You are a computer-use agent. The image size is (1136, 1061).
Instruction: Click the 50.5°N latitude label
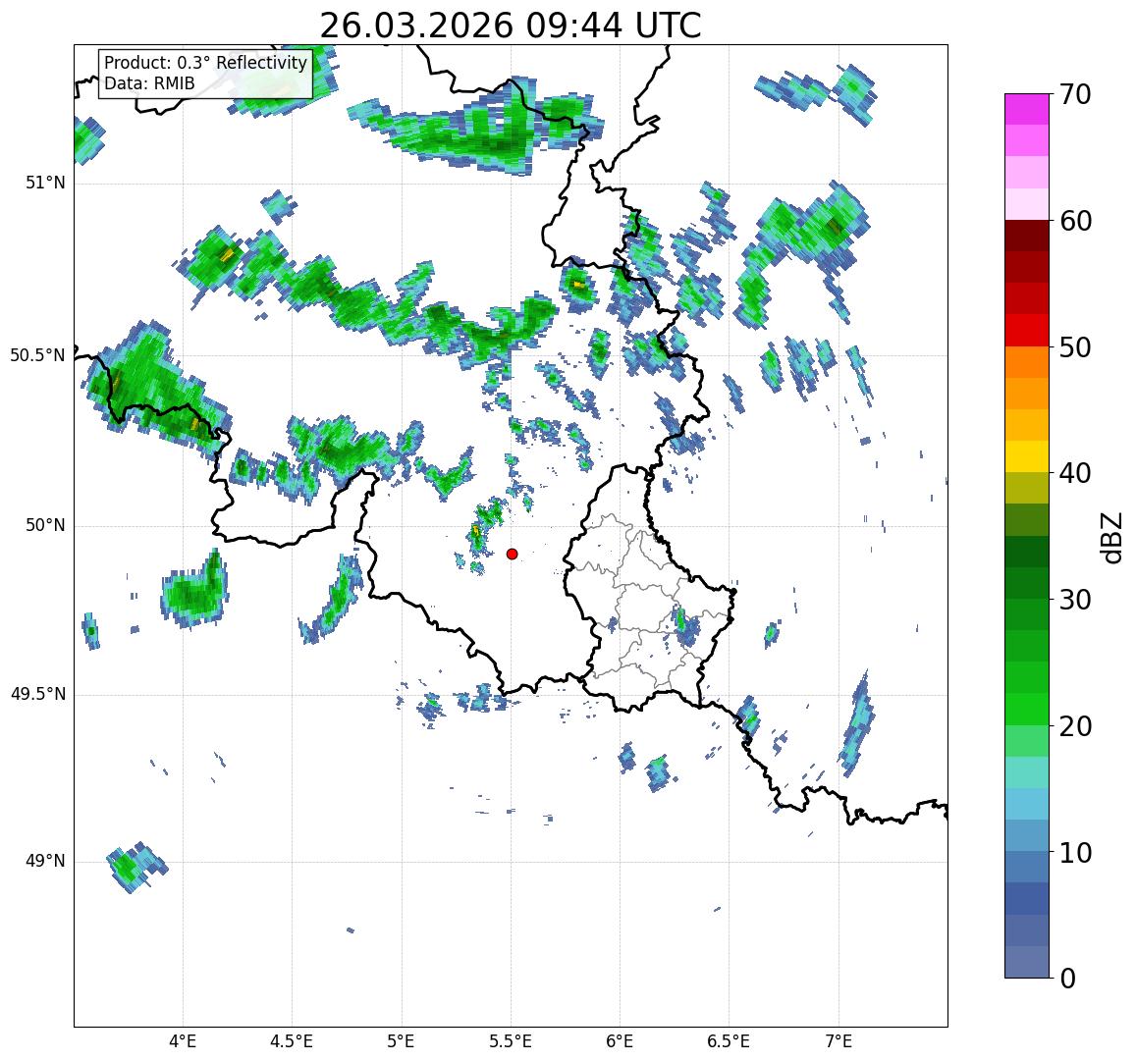click(37, 355)
